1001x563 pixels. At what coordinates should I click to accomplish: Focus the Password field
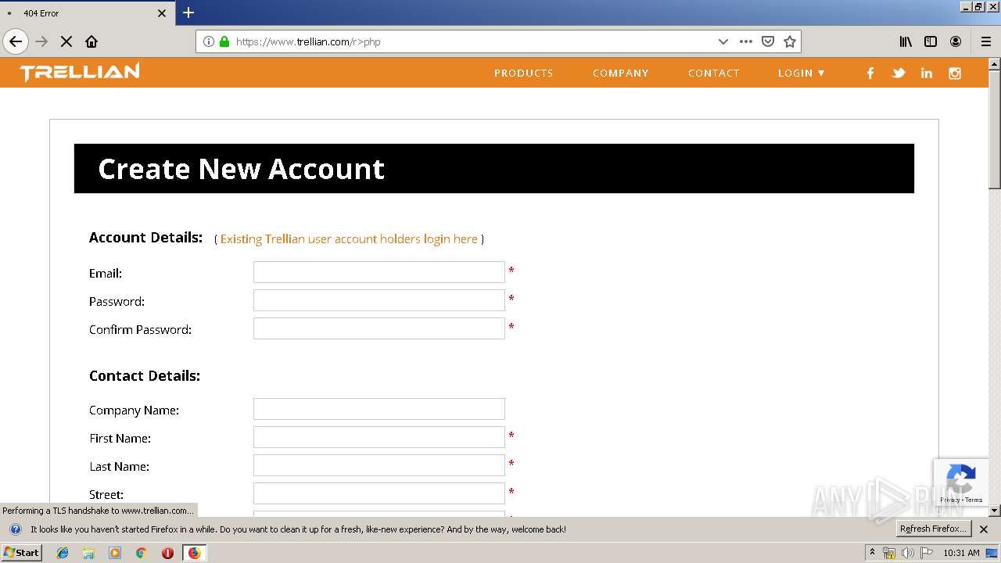click(x=379, y=300)
